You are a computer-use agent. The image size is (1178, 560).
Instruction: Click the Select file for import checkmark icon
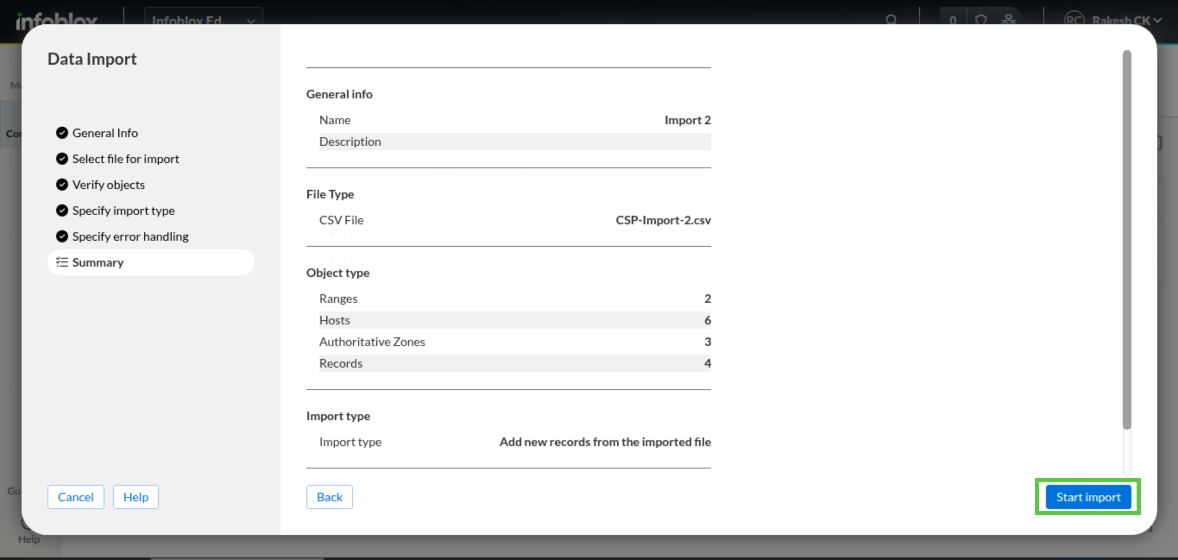62,159
